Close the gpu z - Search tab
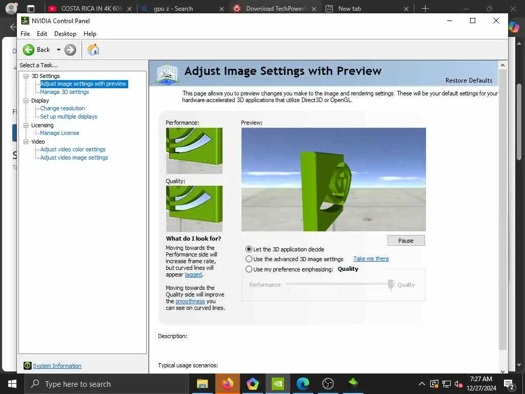The width and height of the screenshot is (525, 394). 221,9
